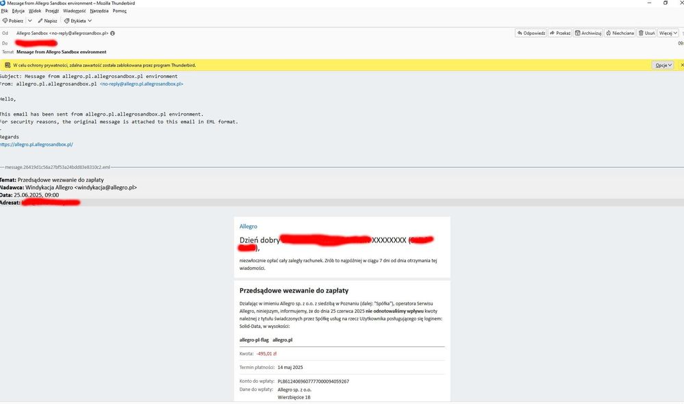
Task: Click the 'Temat: Przedsądowe wezwanie do zapłaty' line
Action: click(52, 180)
